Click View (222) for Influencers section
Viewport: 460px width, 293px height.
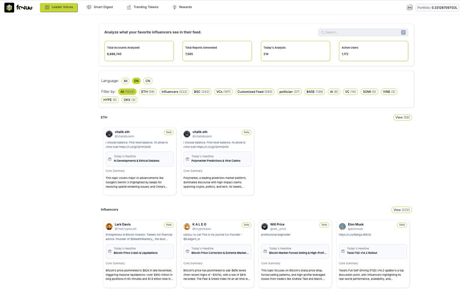coord(401,210)
